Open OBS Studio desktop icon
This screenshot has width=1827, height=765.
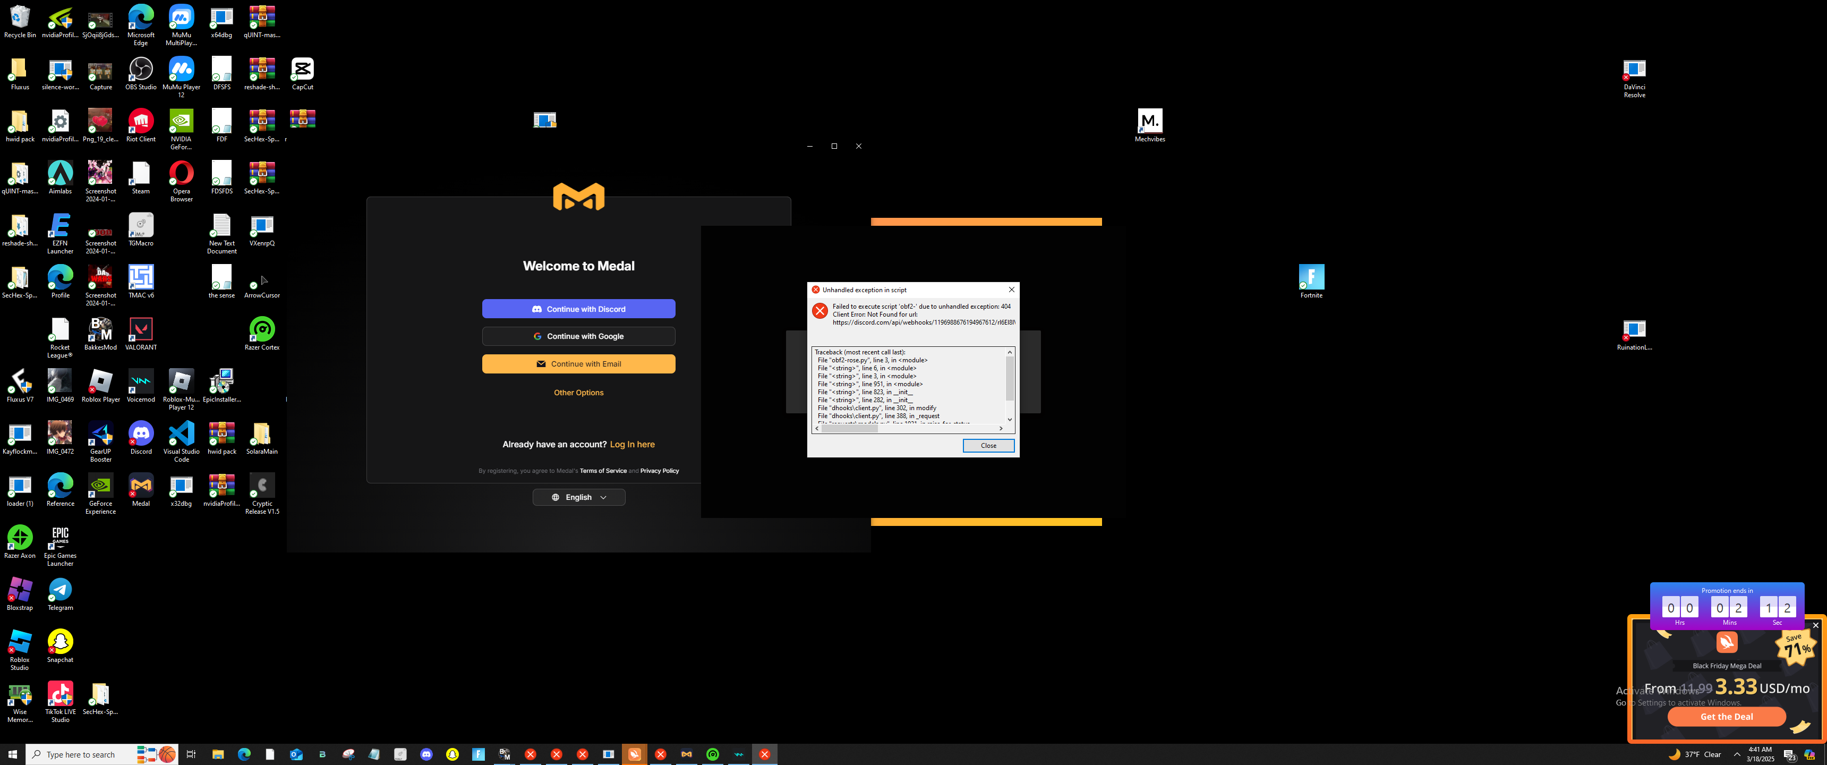pos(140,70)
